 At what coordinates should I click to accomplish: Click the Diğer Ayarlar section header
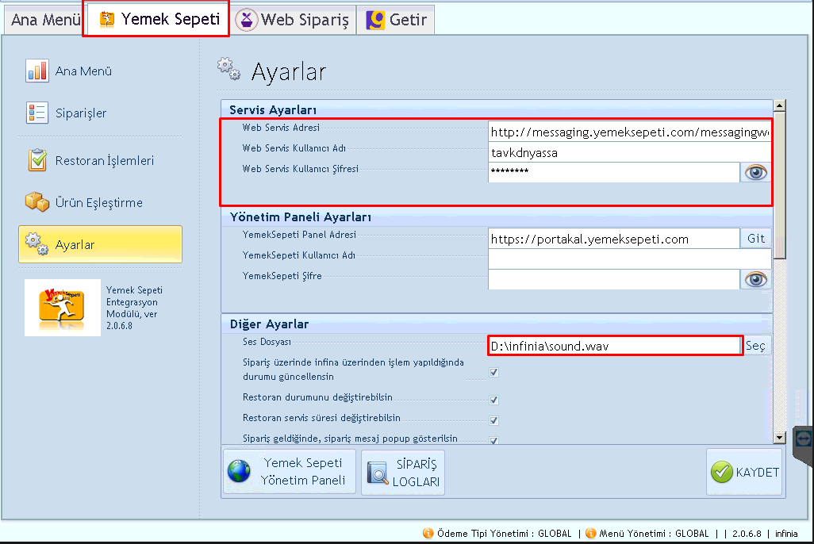coord(269,324)
